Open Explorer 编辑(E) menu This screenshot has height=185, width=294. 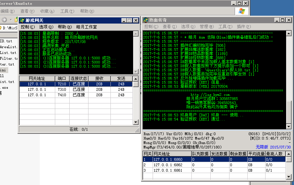tap(8, 11)
